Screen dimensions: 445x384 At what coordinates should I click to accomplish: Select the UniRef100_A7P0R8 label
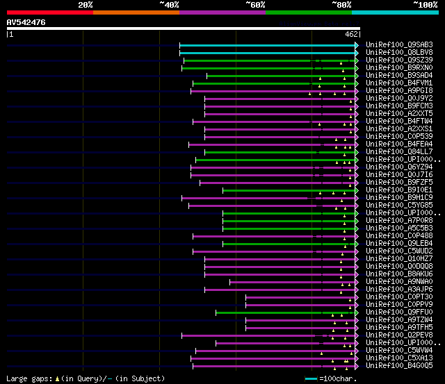(x=399, y=221)
